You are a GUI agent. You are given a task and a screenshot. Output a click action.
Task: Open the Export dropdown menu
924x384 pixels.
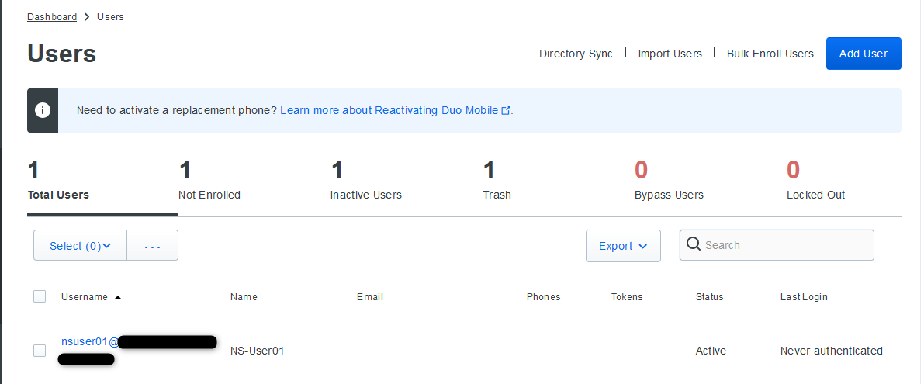(x=623, y=246)
